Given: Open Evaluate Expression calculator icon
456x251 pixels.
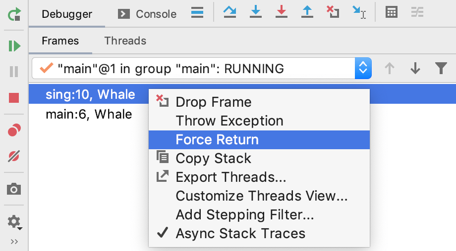Looking at the screenshot, I should coord(392,12).
